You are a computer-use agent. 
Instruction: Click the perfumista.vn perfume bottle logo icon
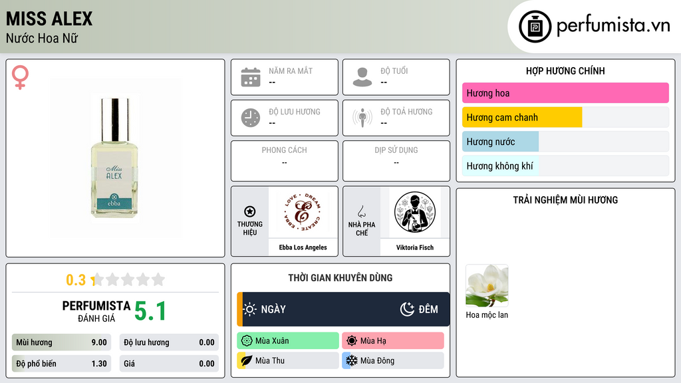[535, 27]
